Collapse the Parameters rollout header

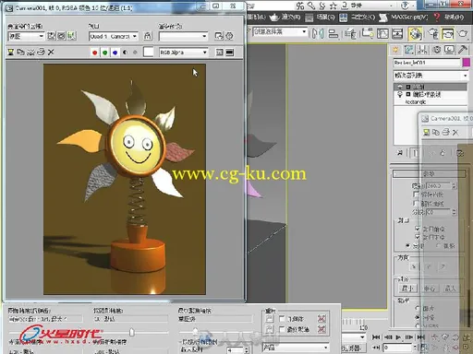429,173
